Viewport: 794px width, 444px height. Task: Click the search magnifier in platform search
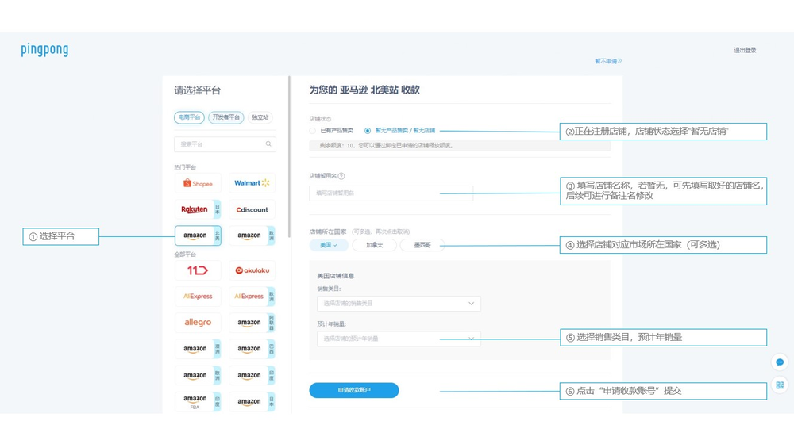[268, 144]
